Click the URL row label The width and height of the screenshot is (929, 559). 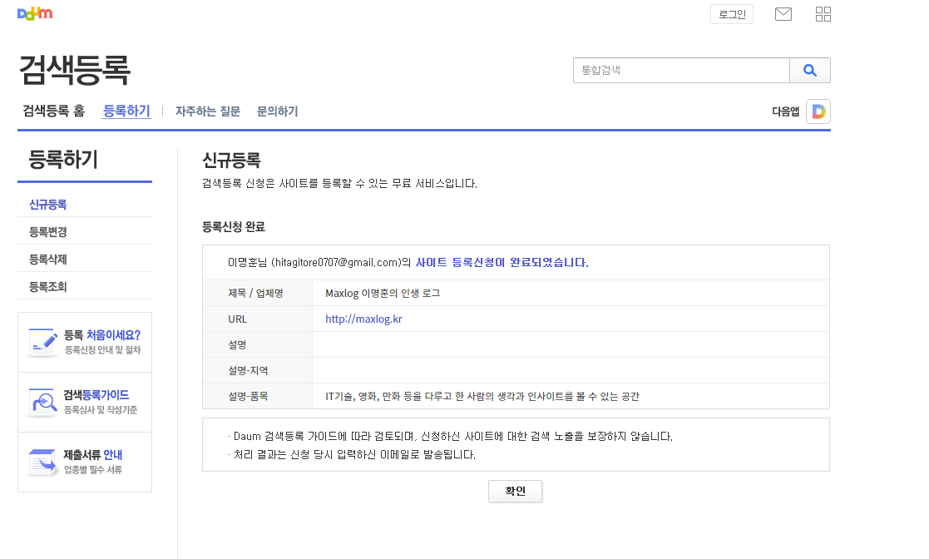point(237,319)
